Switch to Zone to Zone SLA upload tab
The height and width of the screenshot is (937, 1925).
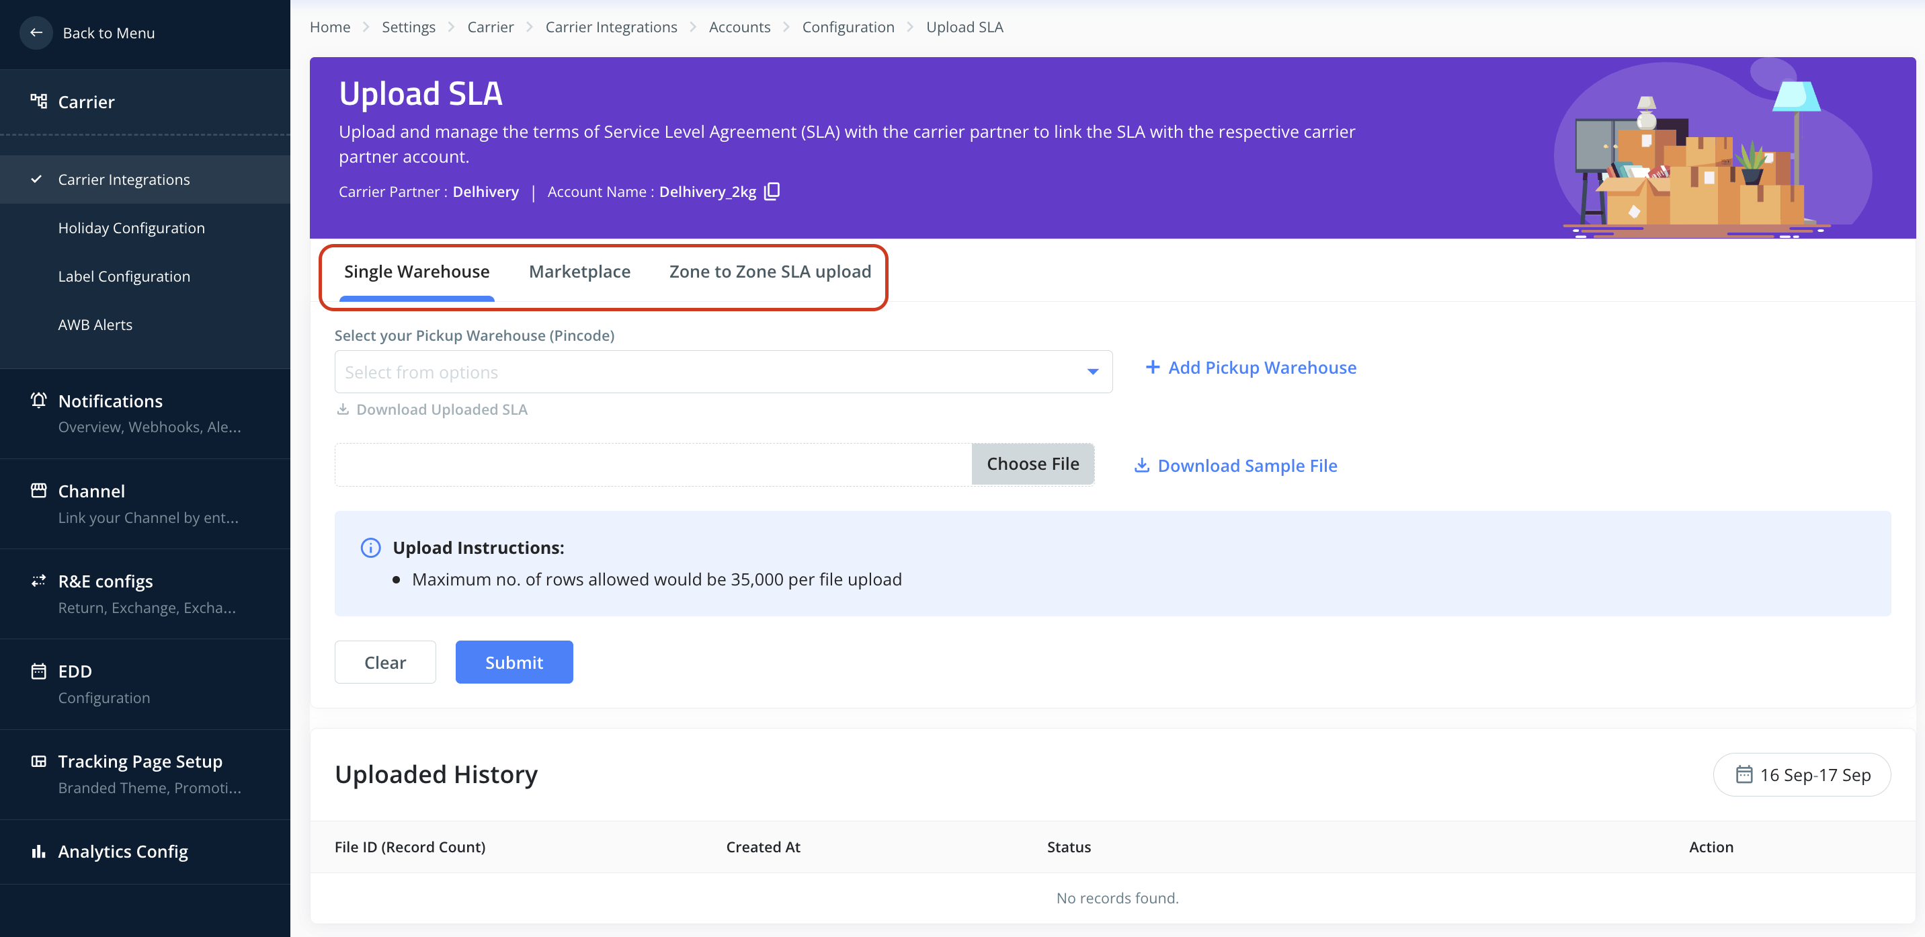(x=770, y=272)
